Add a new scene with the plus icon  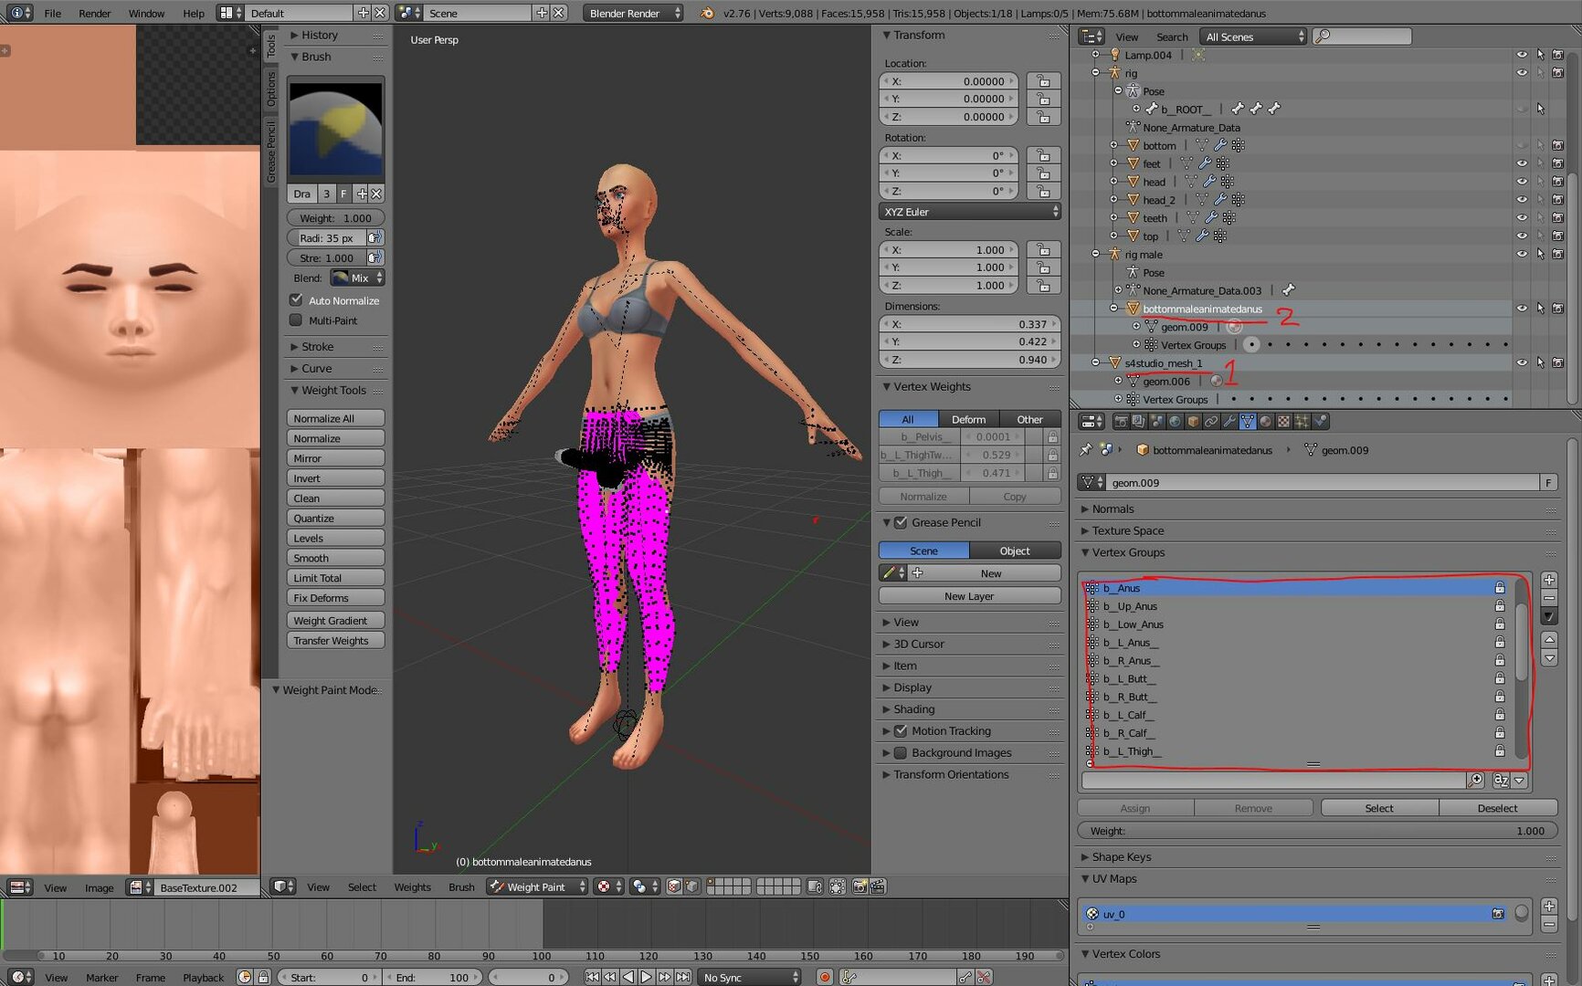coord(542,13)
